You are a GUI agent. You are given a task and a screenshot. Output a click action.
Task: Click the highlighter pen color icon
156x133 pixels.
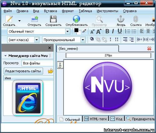(84, 31)
